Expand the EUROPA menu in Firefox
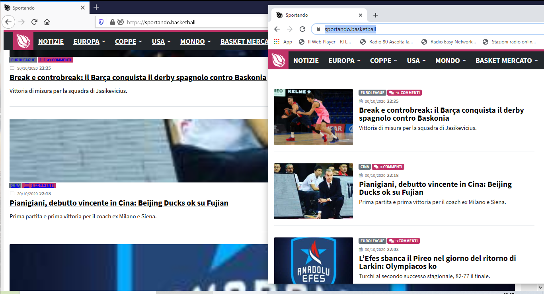 [89, 41]
